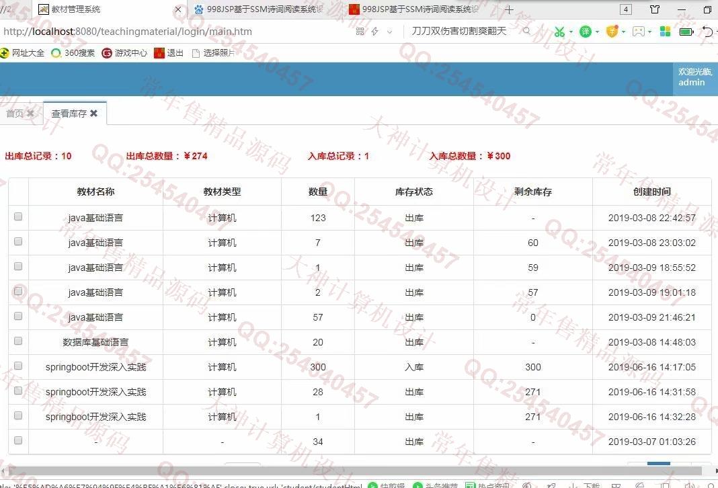
Task: Close the 查看库存 tab with its X
Action: tap(94, 114)
